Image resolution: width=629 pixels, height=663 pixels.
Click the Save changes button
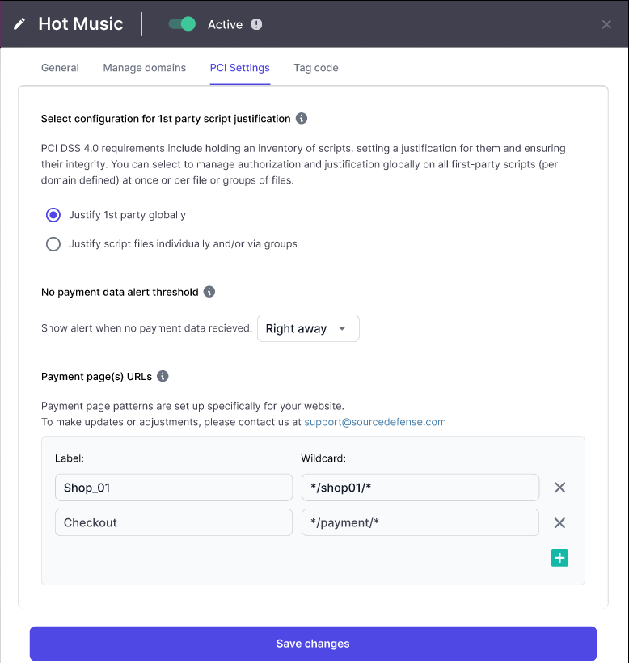[x=313, y=644]
